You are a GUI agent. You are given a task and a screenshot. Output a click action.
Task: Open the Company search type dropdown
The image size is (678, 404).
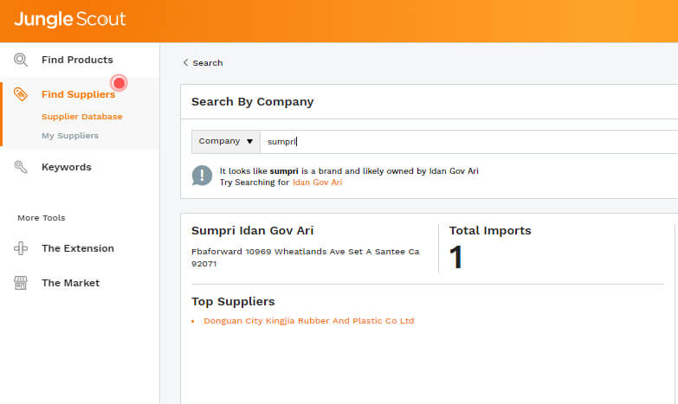tap(225, 141)
